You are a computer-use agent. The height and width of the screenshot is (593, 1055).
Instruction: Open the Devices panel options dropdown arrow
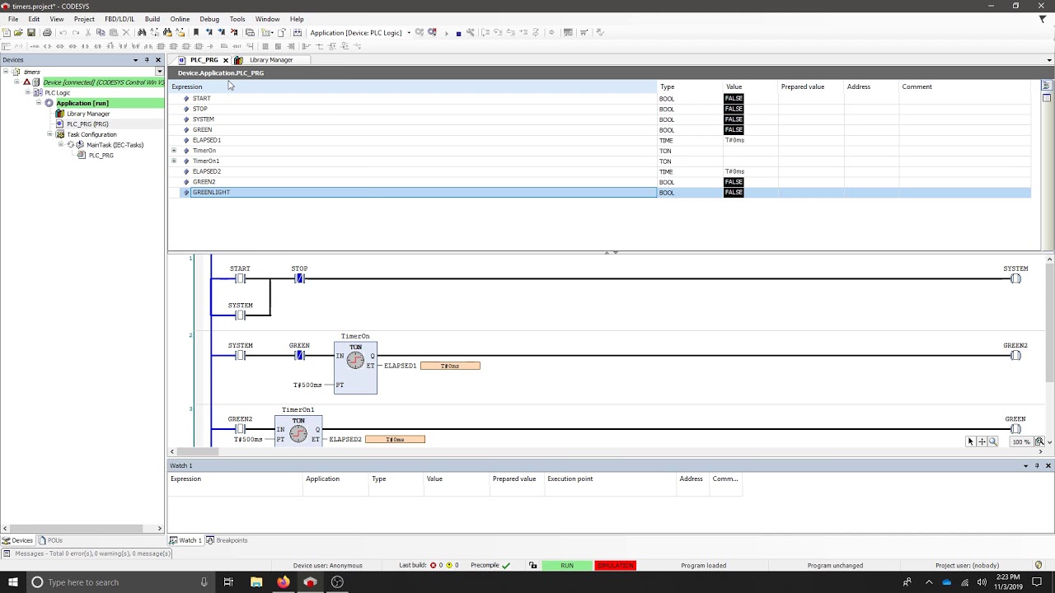click(135, 60)
